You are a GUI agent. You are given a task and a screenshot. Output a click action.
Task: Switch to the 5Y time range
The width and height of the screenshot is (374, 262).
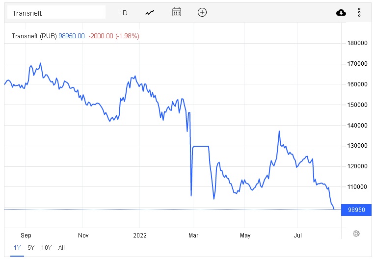tap(31, 248)
